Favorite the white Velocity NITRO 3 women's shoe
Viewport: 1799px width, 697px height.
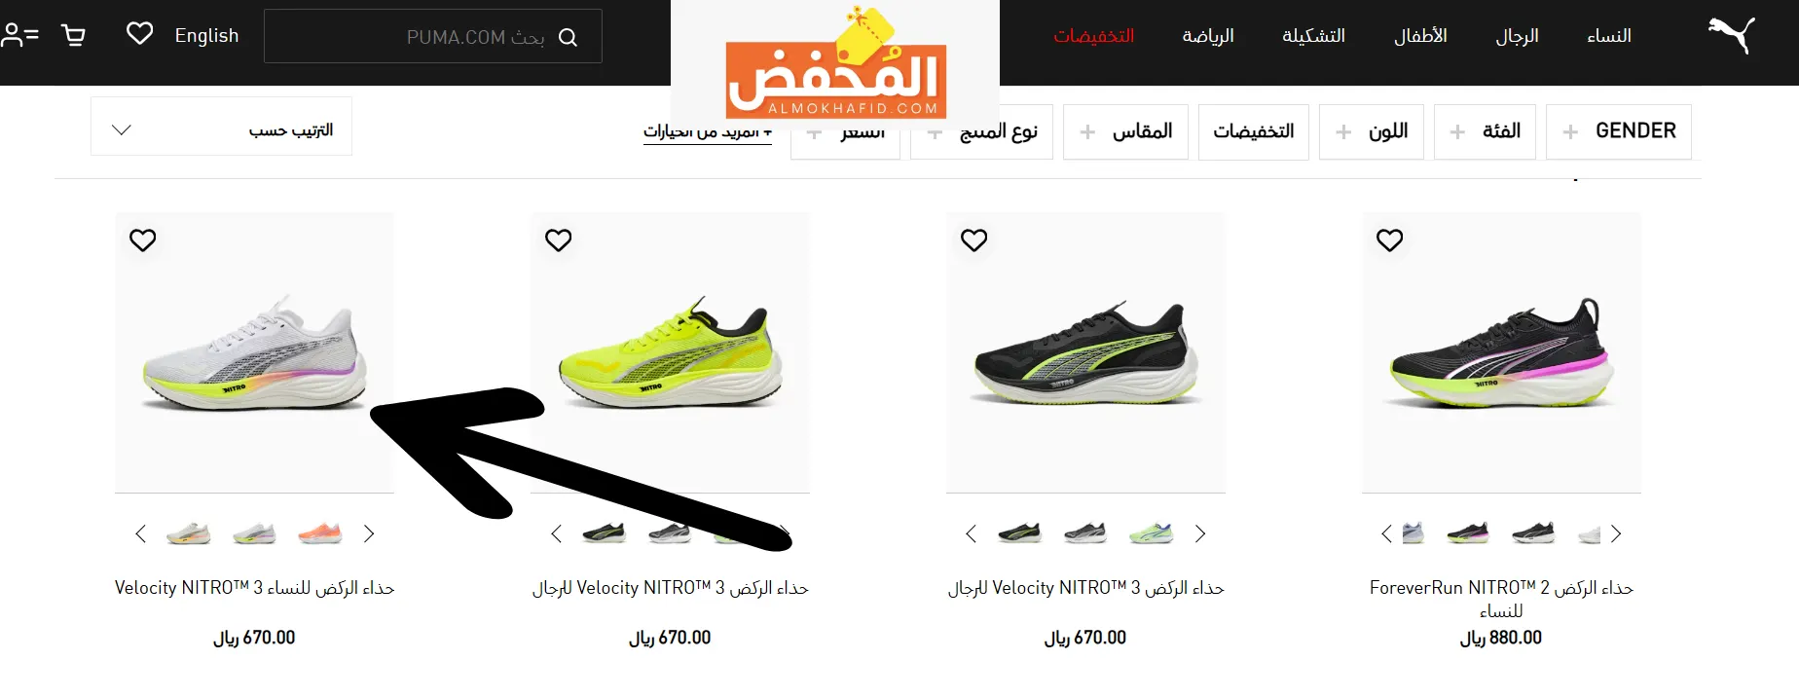coord(143,239)
